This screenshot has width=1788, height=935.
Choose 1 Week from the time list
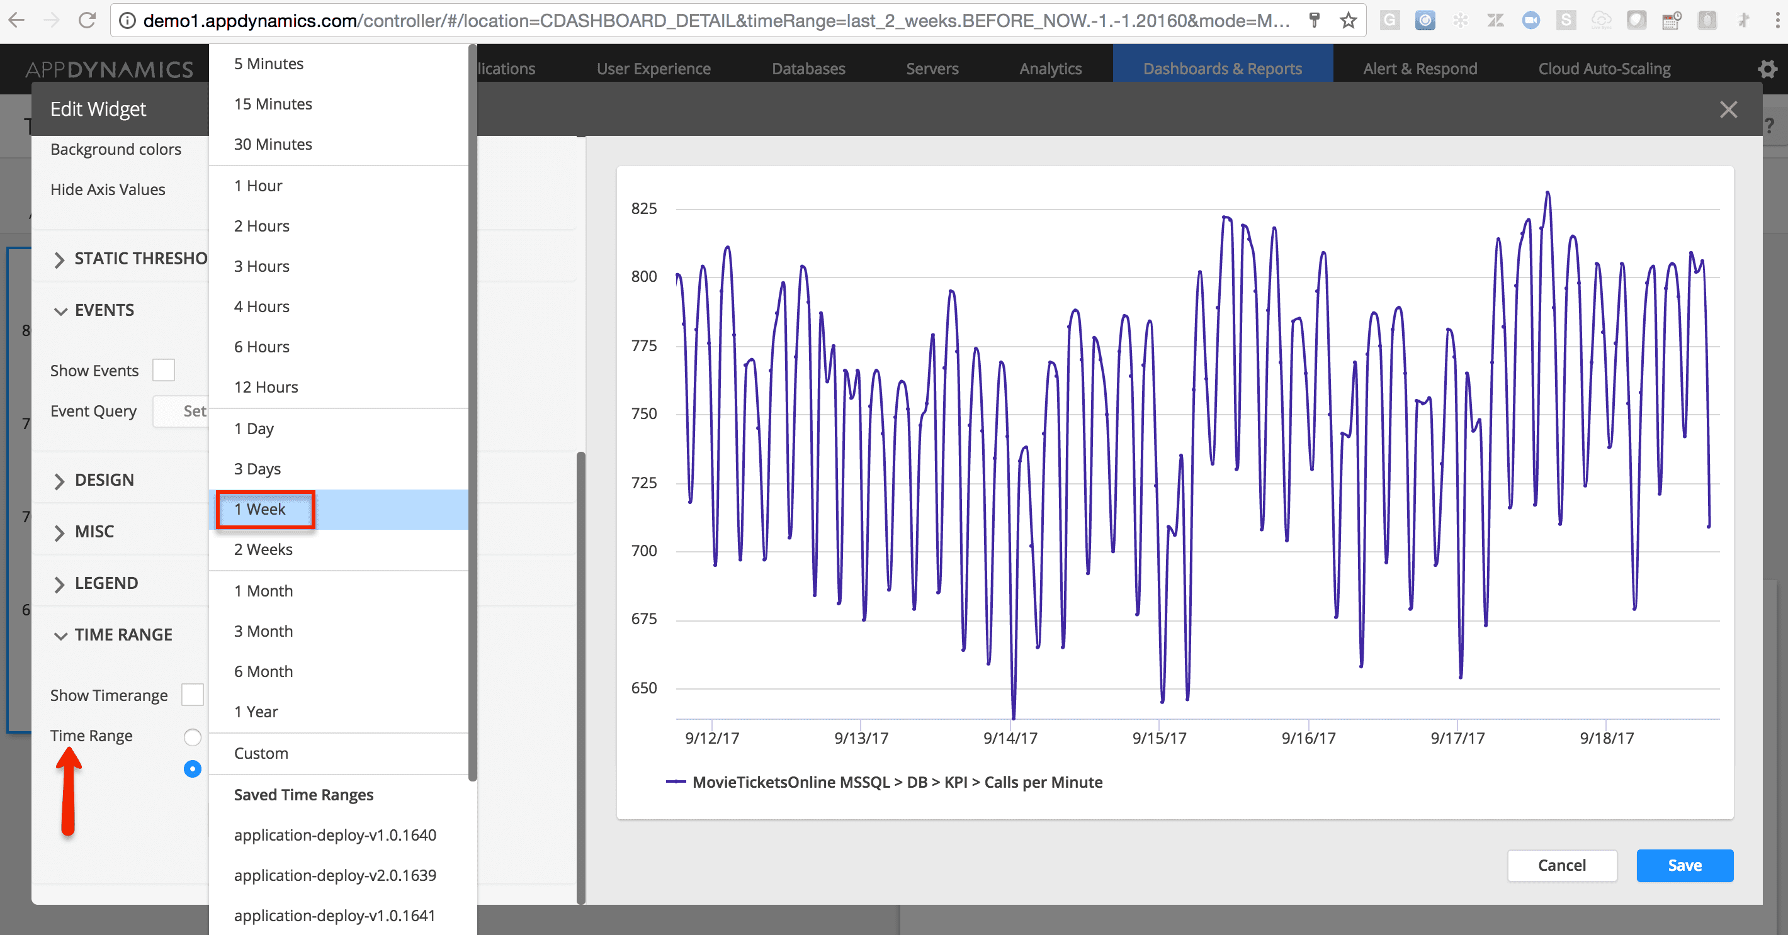click(259, 509)
